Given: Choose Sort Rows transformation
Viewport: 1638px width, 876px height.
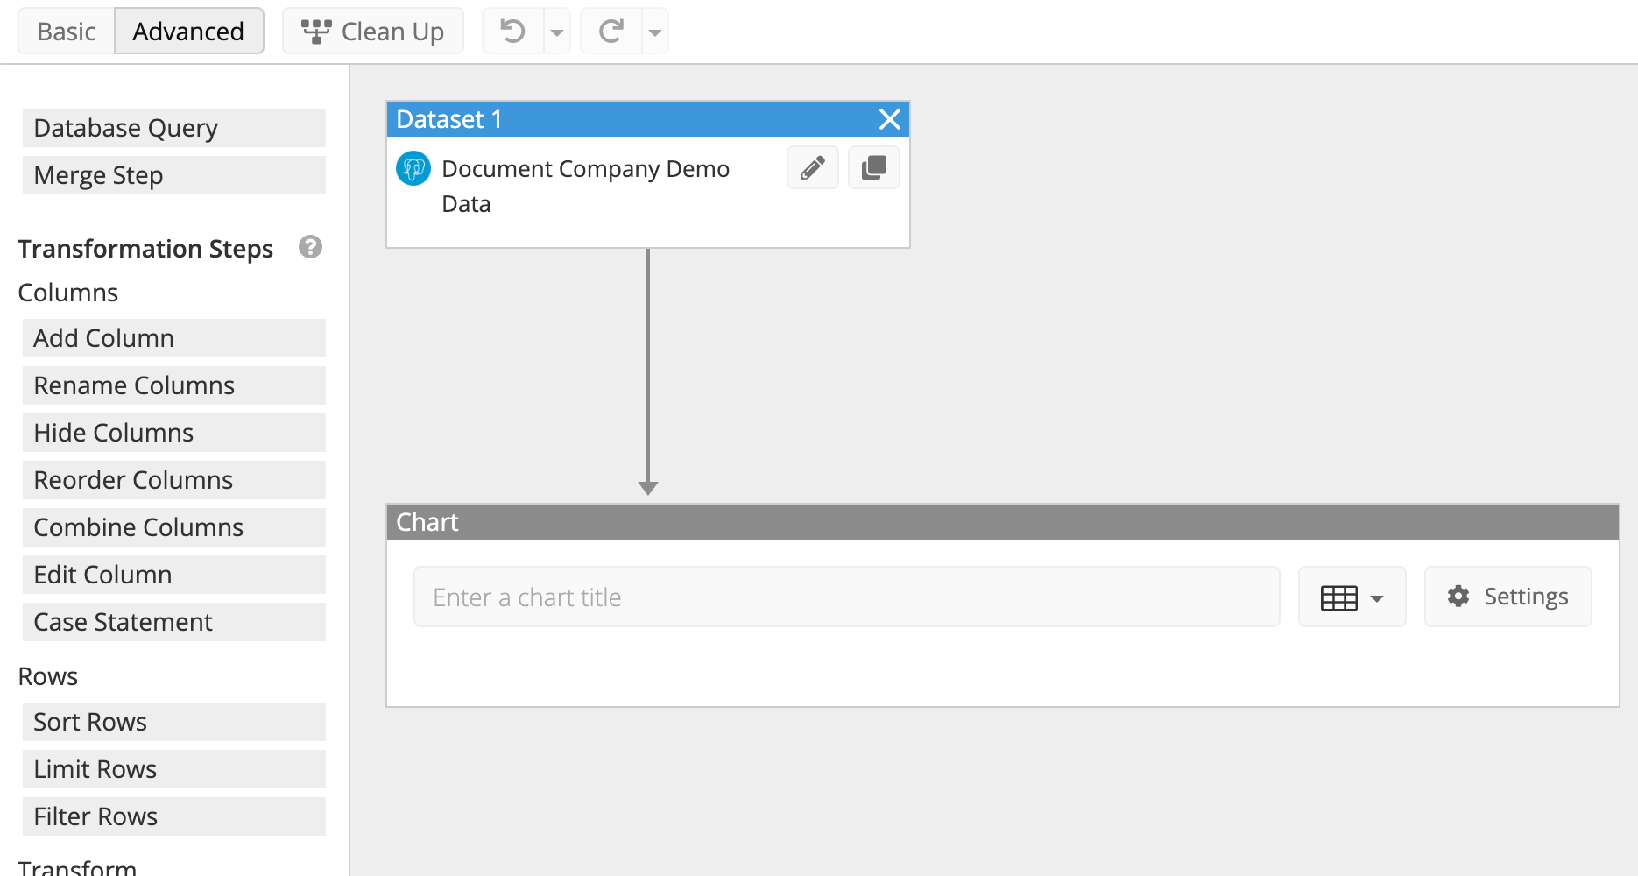Looking at the screenshot, I should pyautogui.click(x=174, y=722).
